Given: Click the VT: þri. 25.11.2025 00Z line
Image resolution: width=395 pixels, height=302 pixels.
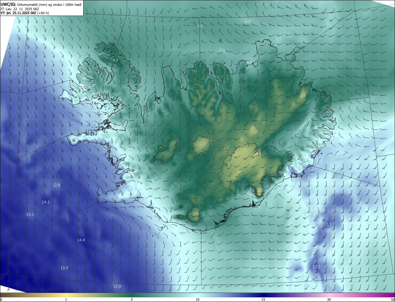Looking at the screenshot, I should click(x=25, y=13).
